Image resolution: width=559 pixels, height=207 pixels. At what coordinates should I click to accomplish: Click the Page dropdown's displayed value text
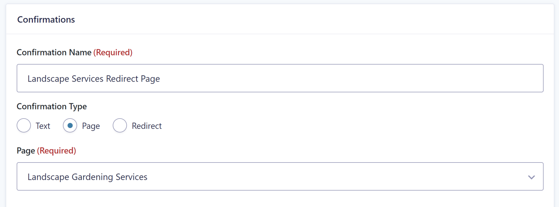point(87,176)
